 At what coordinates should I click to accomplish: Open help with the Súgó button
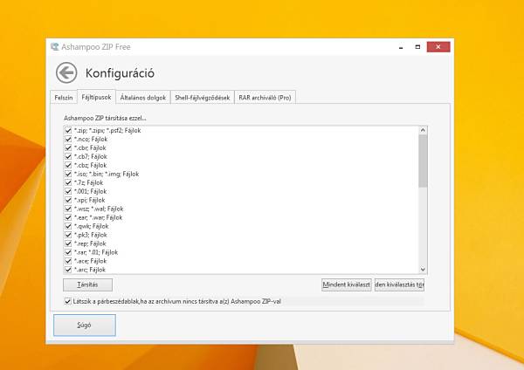click(85, 325)
